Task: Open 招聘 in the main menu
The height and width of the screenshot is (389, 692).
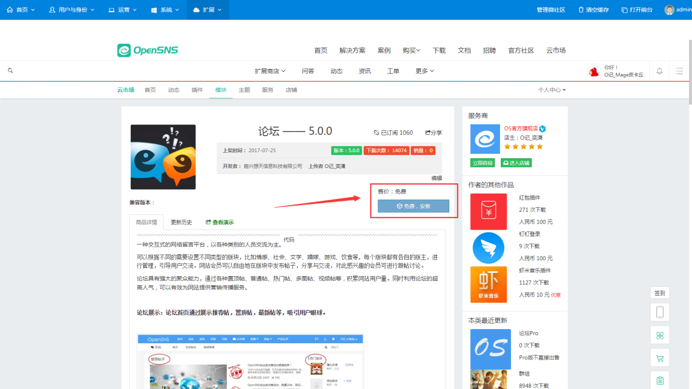Action: point(489,50)
